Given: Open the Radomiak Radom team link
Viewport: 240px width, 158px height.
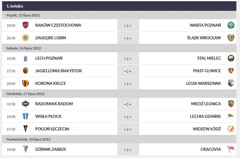Looking at the screenshot, I should [x=54, y=104].
